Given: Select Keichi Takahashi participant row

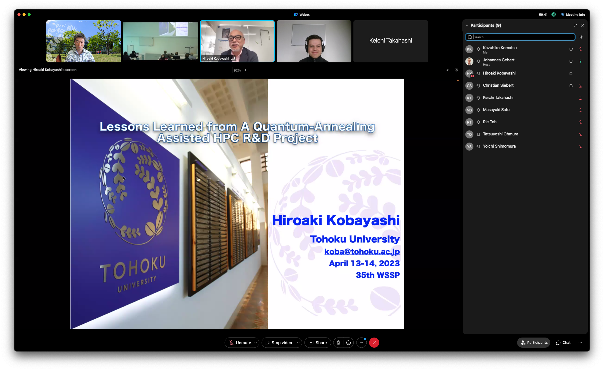Looking at the screenshot, I should [525, 98].
